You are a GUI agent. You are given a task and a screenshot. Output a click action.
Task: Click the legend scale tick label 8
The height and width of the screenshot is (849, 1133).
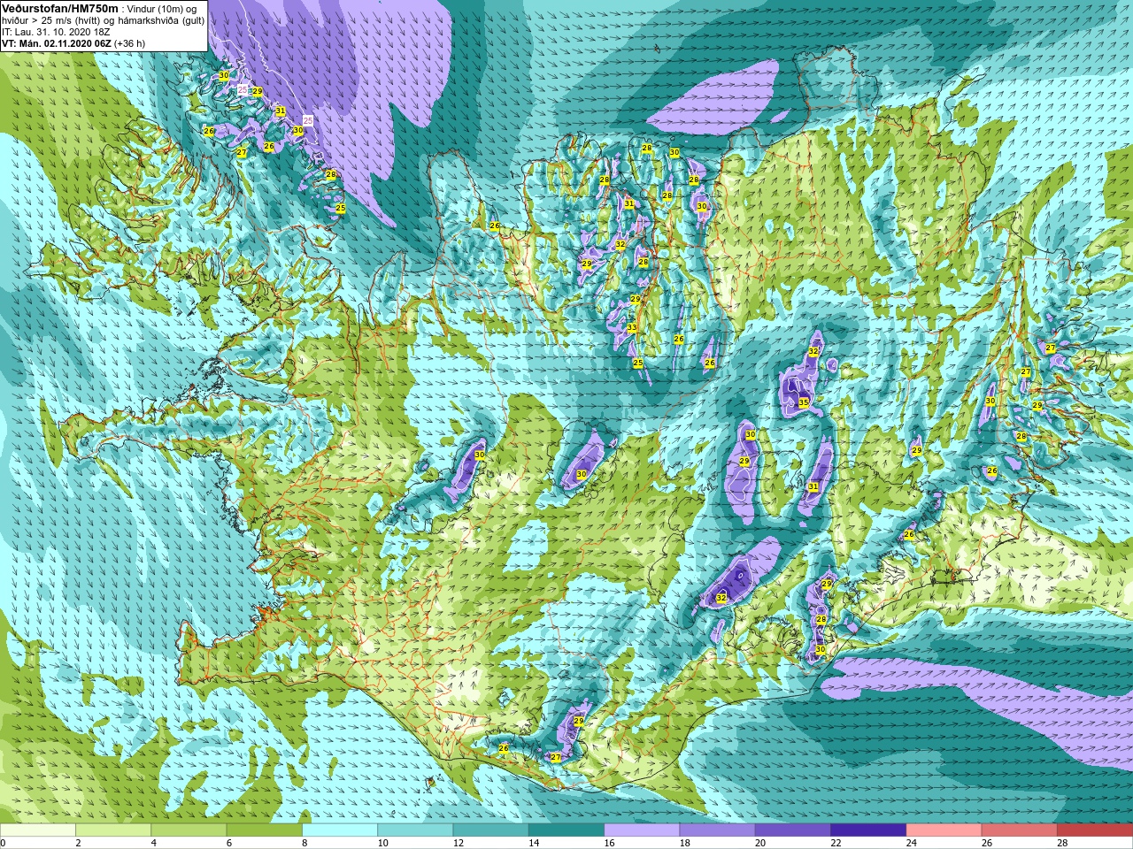point(304,843)
